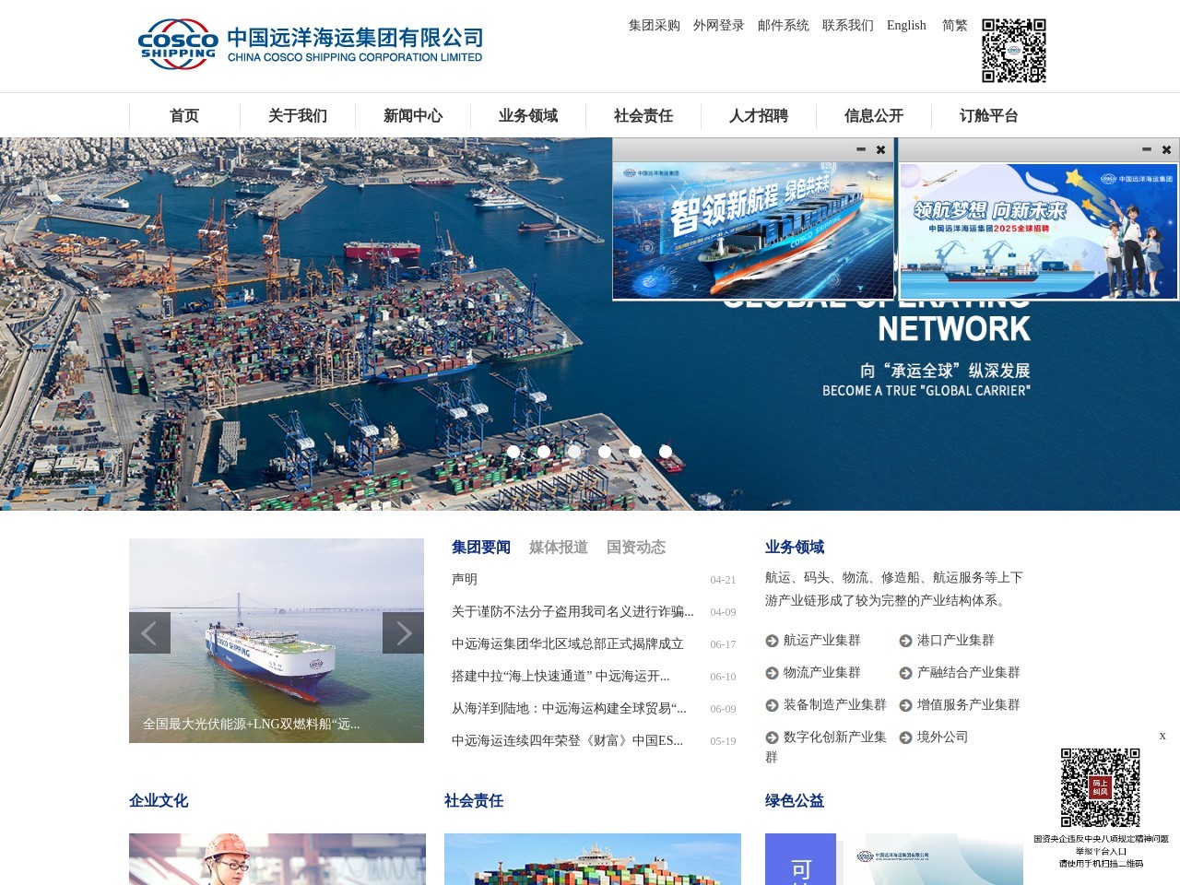Screen dimensions: 1180x885
Task: Click the container ship photo under 社会责任
Action: [x=593, y=859]
